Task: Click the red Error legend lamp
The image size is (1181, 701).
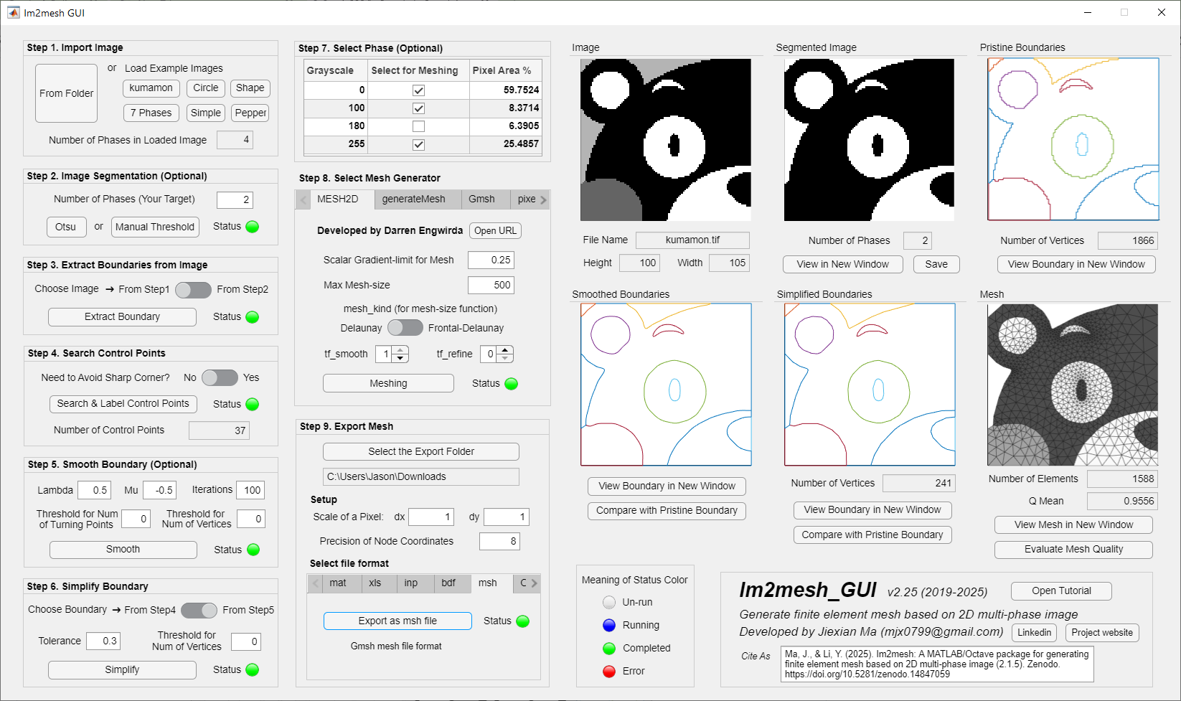Action: (609, 672)
